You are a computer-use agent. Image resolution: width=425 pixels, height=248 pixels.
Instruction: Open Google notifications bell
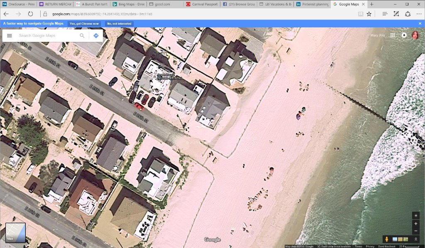tap(404, 35)
